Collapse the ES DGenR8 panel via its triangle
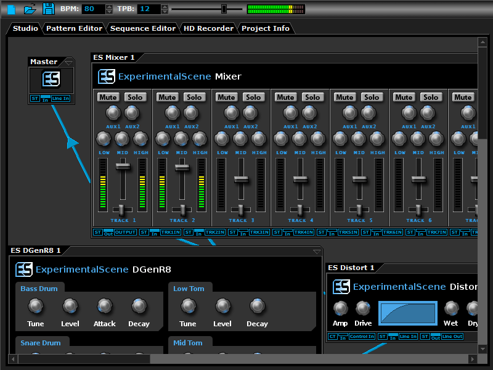This screenshot has width=493, height=370. click(x=317, y=250)
